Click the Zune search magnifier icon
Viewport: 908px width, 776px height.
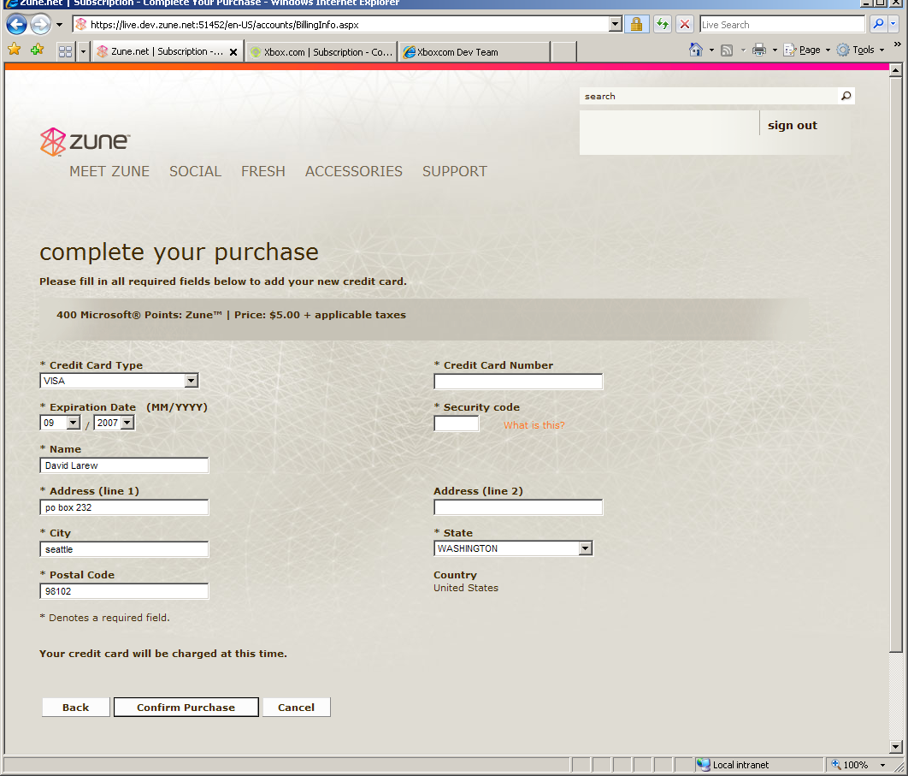(x=846, y=96)
